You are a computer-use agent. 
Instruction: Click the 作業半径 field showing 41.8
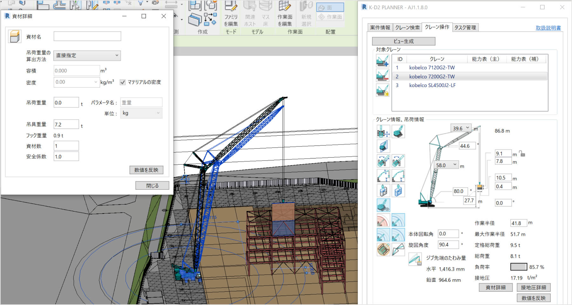coord(519,223)
